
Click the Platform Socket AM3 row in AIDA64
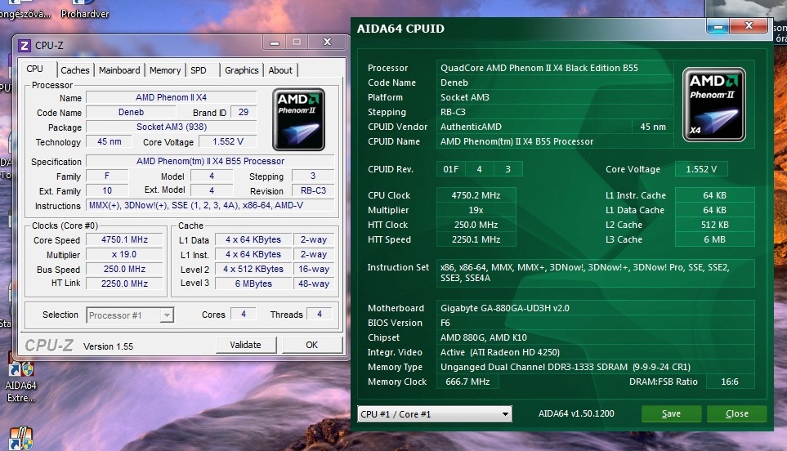pyautogui.click(x=554, y=97)
